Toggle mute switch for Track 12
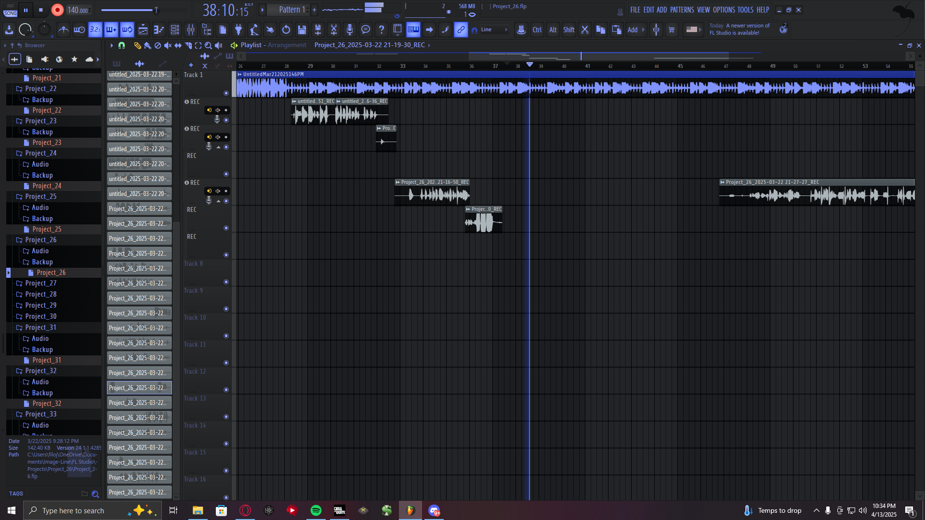The image size is (925, 520). (226, 390)
